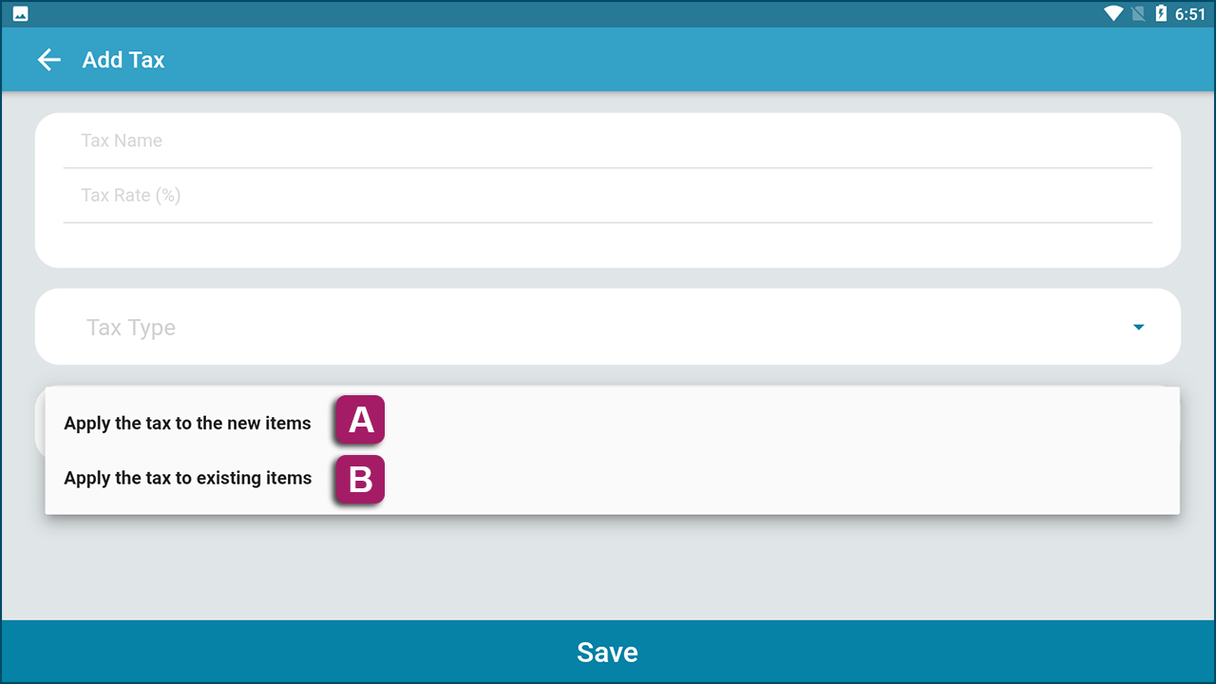Expand the Tax Type selector field
The width and height of the screenshot is (1216, 684).
coord(608,327)
